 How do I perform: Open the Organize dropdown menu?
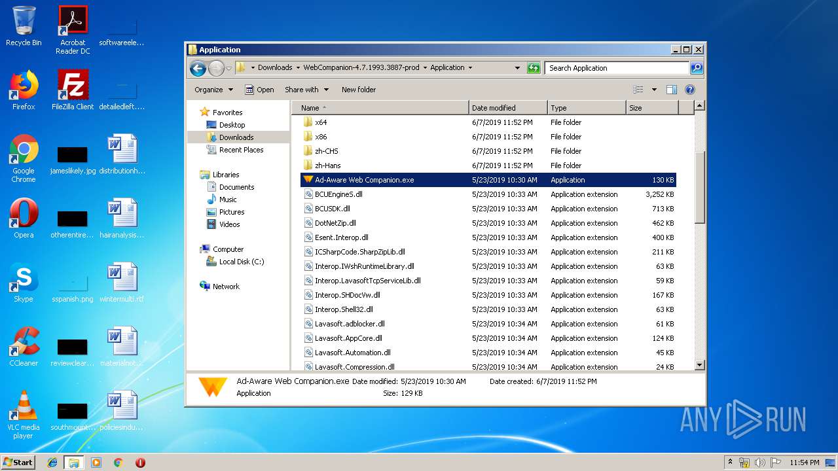pos(213,90)
